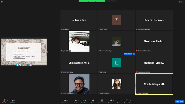The image size is (185, 104).
Task: Click muted mic icon on Aileen Valentina label
Action: coord(99,94)
